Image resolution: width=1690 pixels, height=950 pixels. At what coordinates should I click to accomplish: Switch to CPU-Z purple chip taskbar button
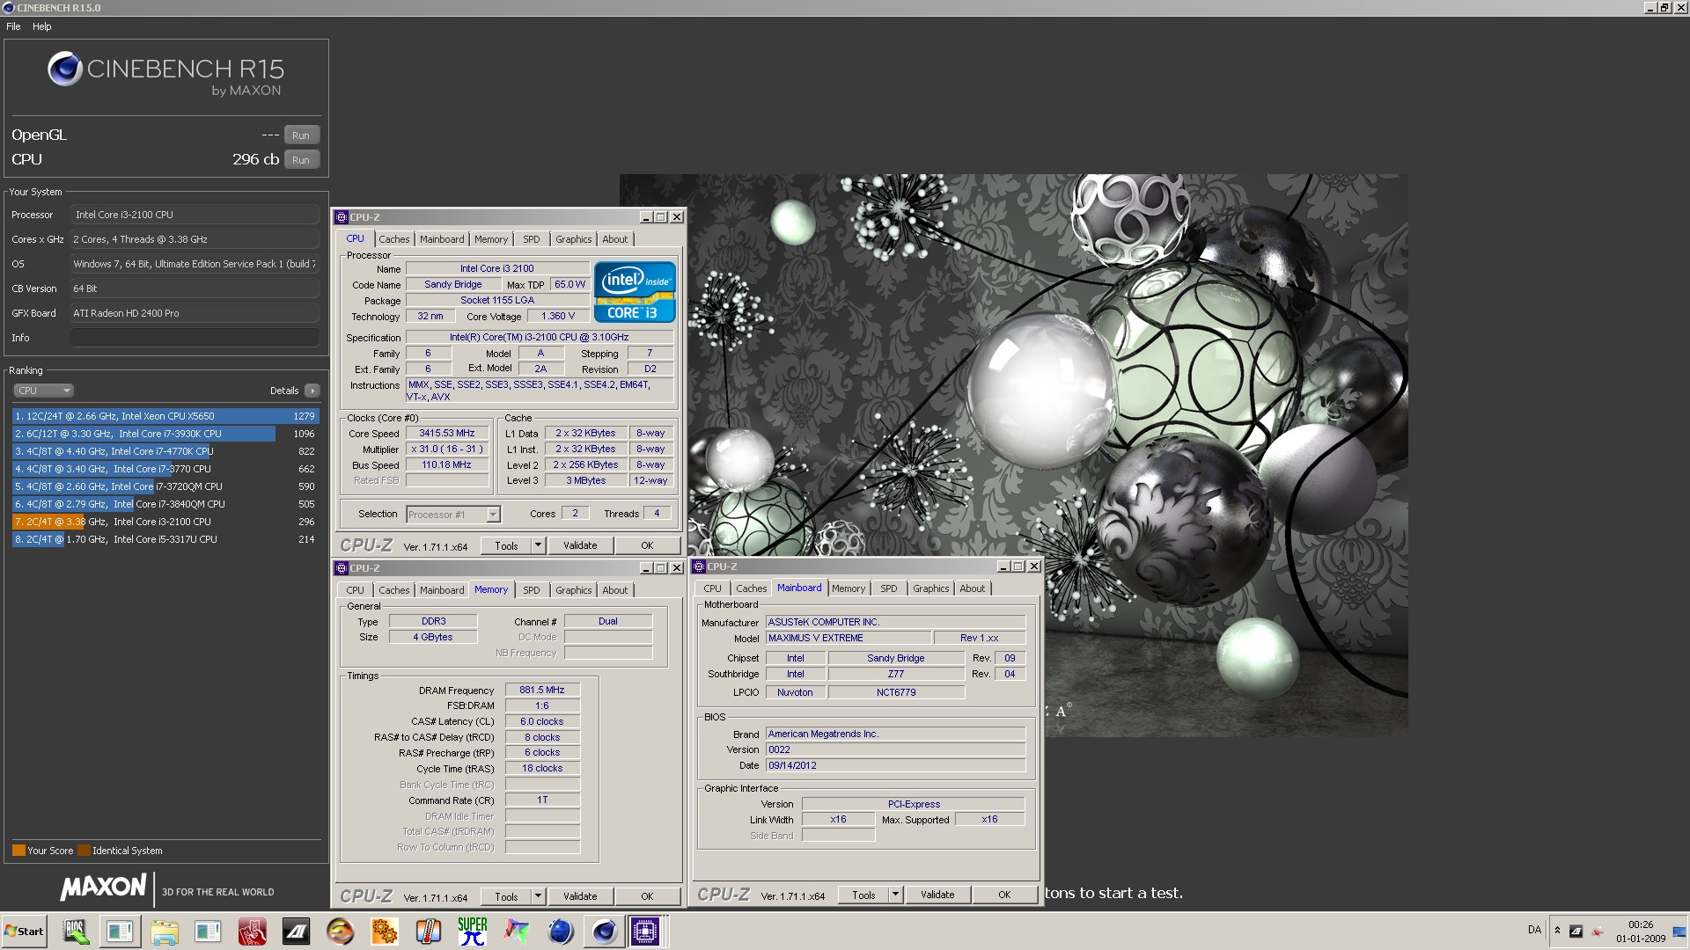click(x=645, y=931)
